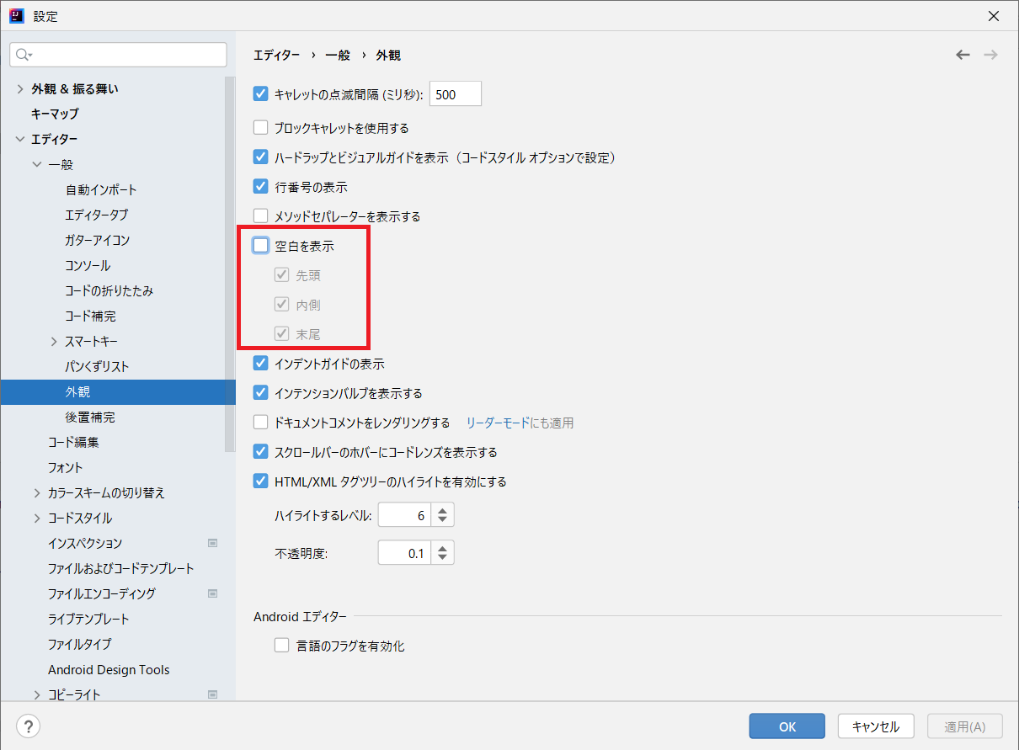Expand the コピーライト tree node
This screenshot has height=750, width=1019.
[37, 694]
